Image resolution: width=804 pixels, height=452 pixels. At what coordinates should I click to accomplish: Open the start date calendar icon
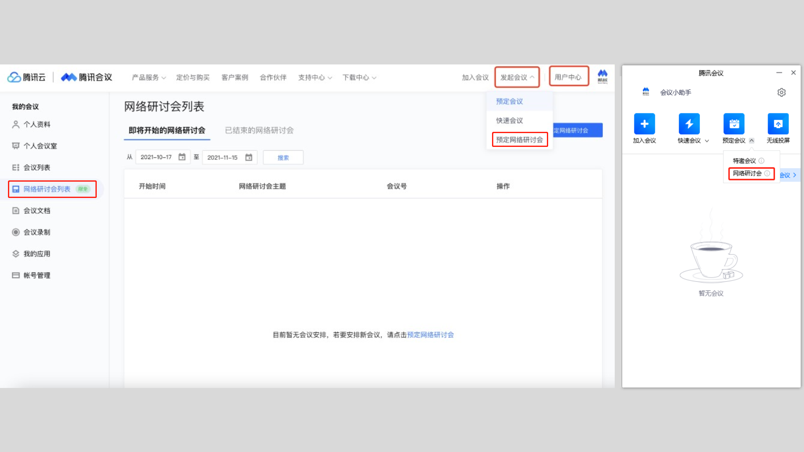[182, 157]
